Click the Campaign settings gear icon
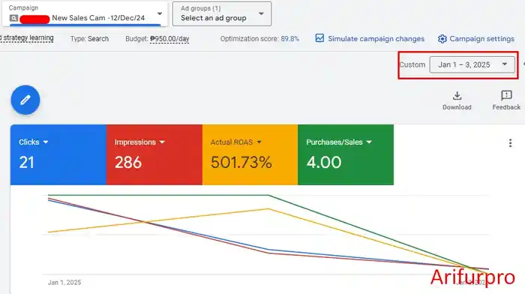The height and width of the screenshot is (294, 525). [x=442, y=39]
